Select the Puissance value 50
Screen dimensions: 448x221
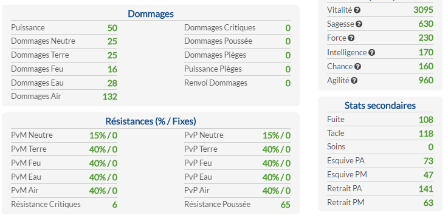click(112, 28)
